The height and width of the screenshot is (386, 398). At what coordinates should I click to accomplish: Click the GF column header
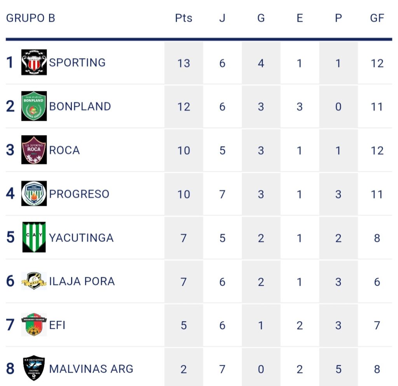pos(377,18)
